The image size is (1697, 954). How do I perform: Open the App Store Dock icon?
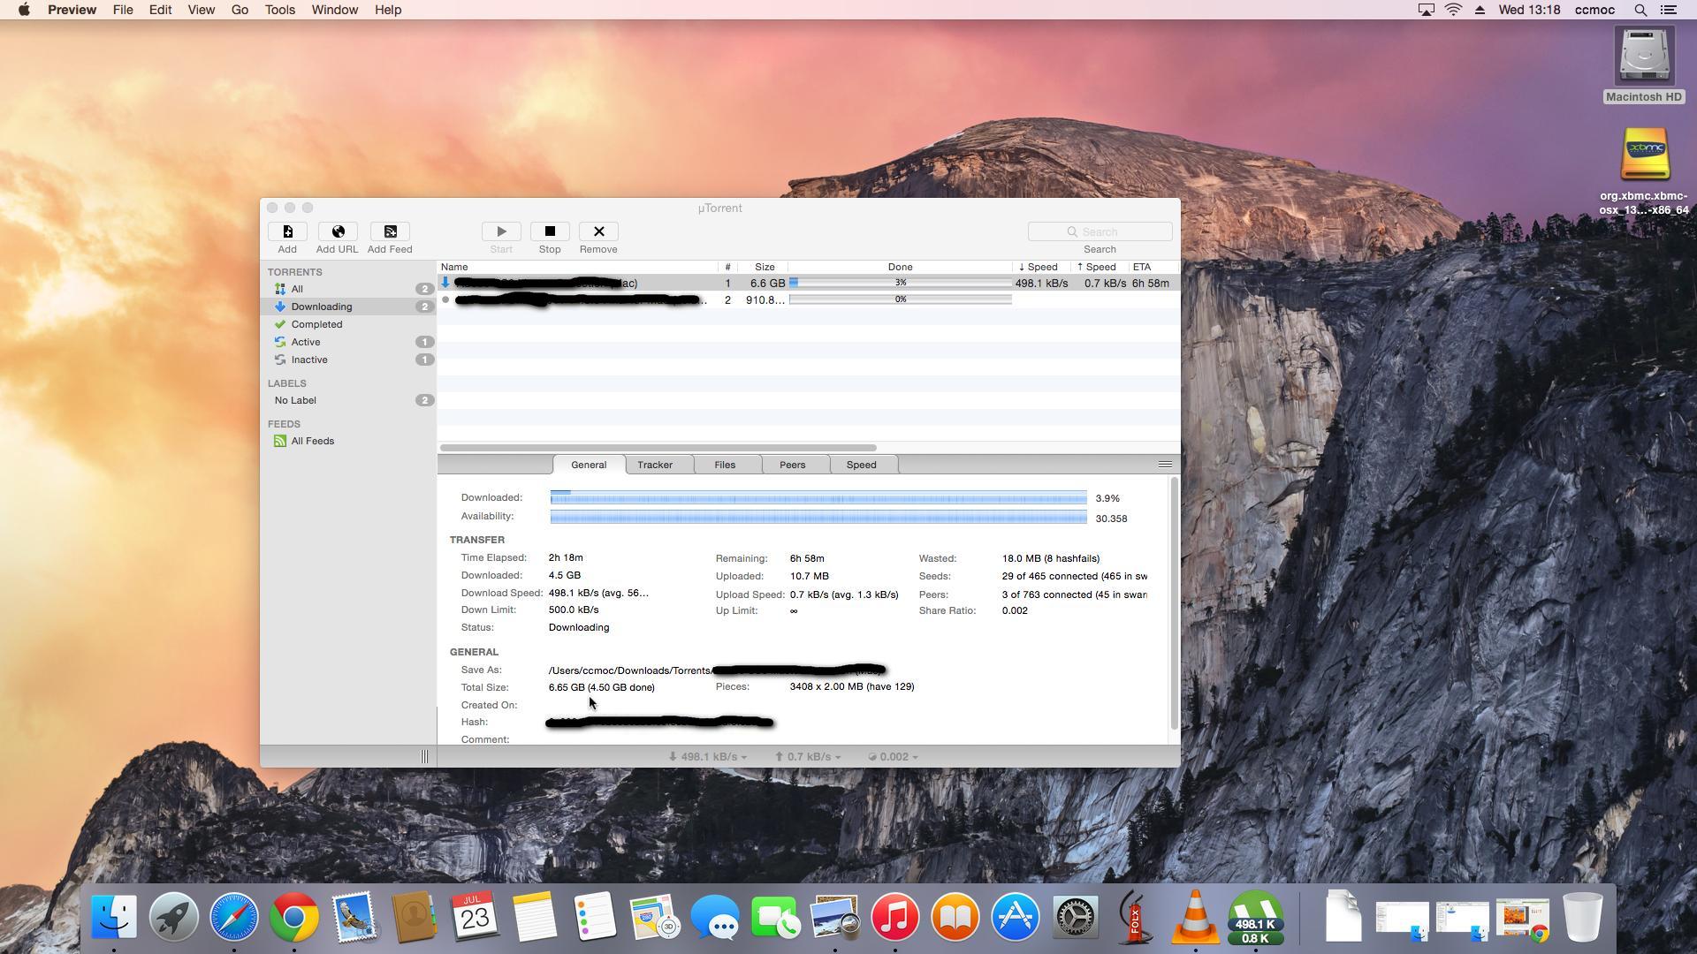pos(1016,917)
